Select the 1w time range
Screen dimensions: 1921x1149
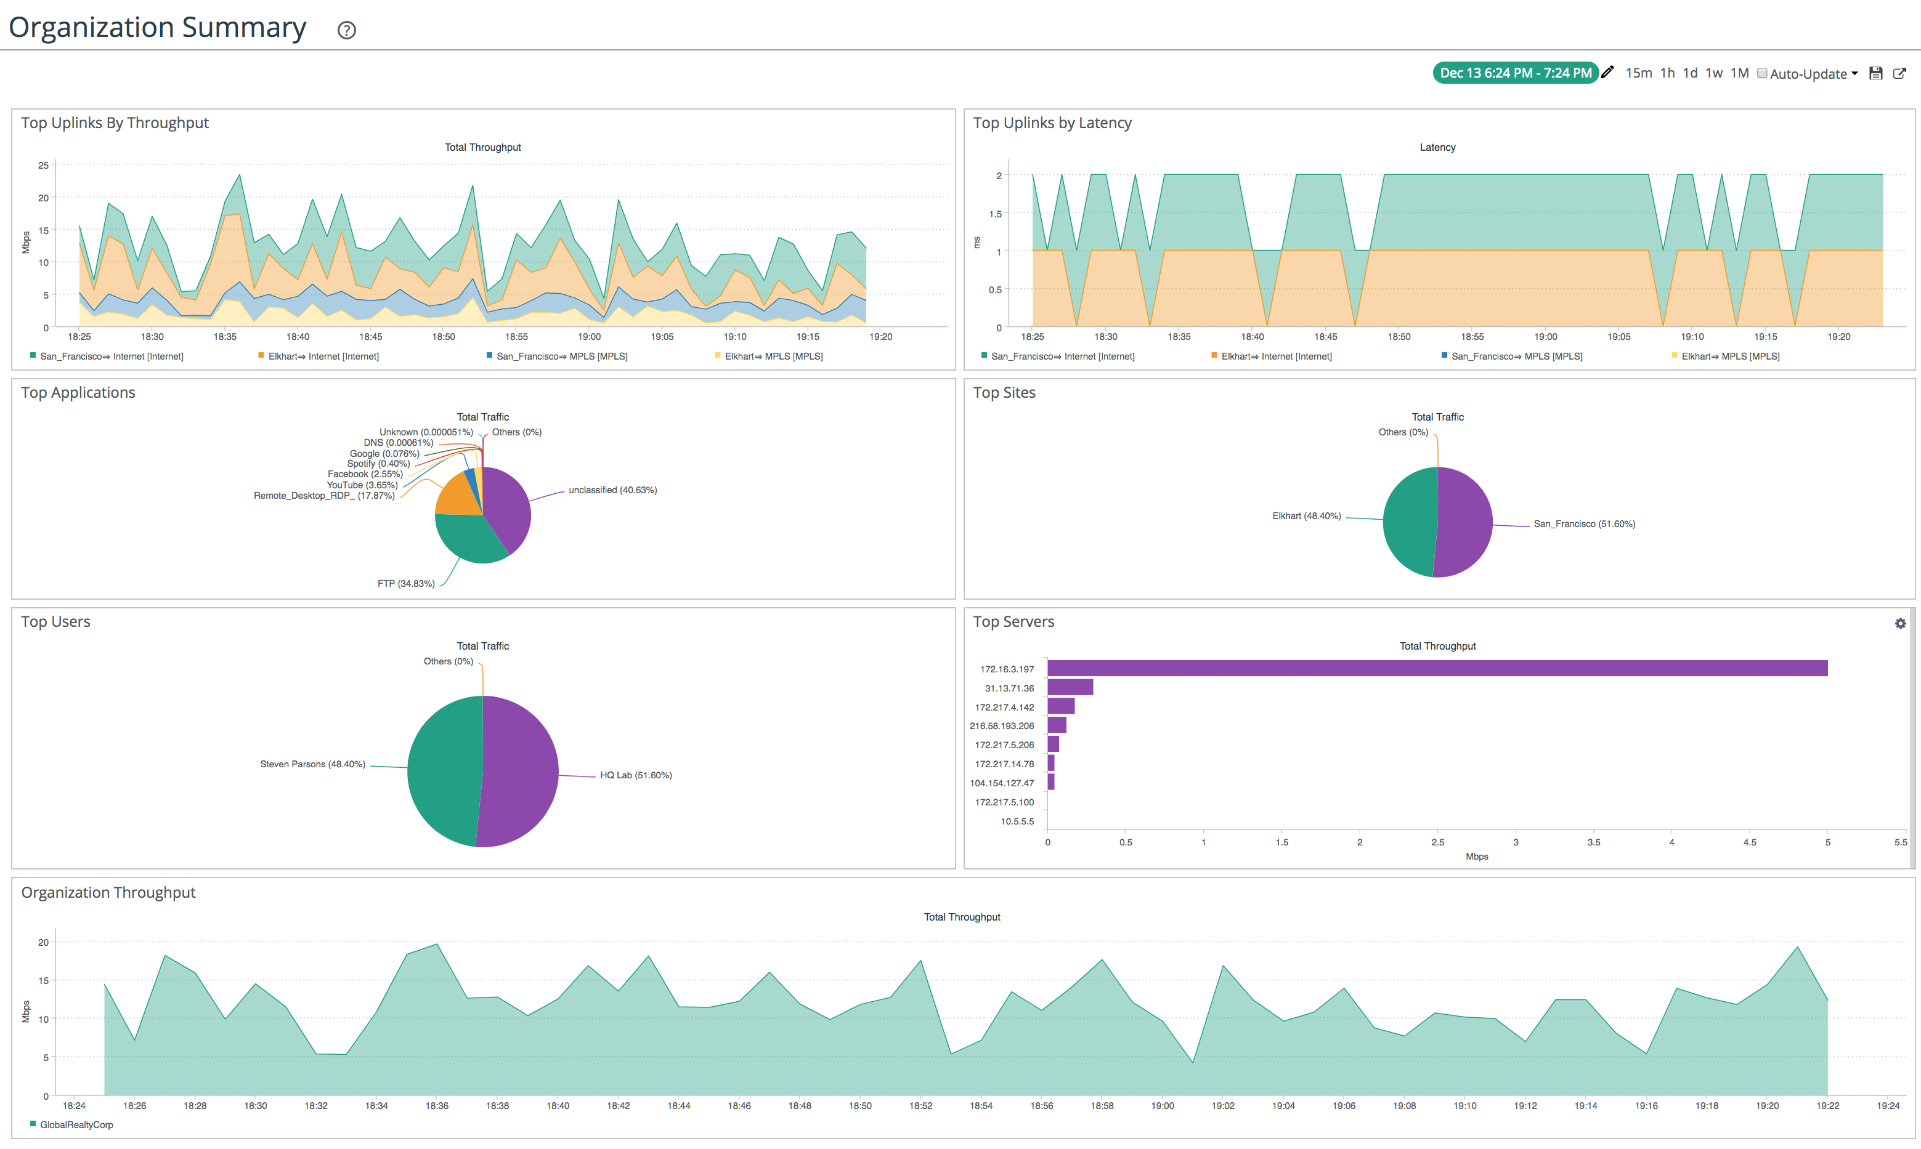click(1714, 73)
